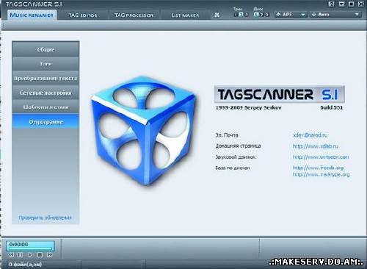Open the Сетевые настройки settings section
This screenshot has width=367, height=269.
pos(46,93)
